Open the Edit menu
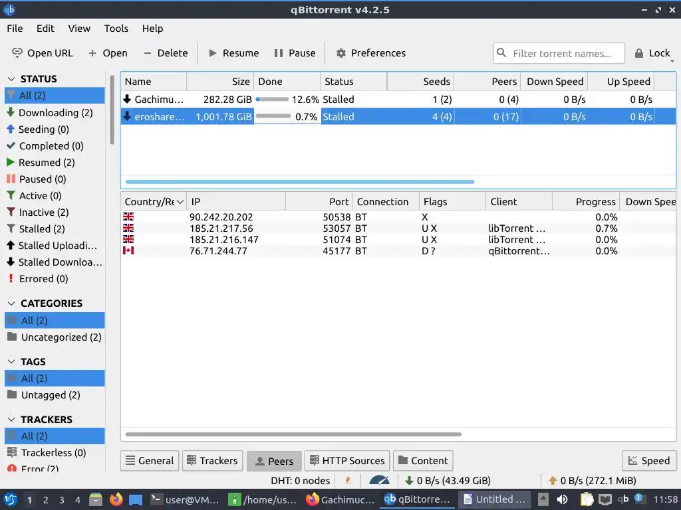The image size is (681, 510). (x=45, y=29)
